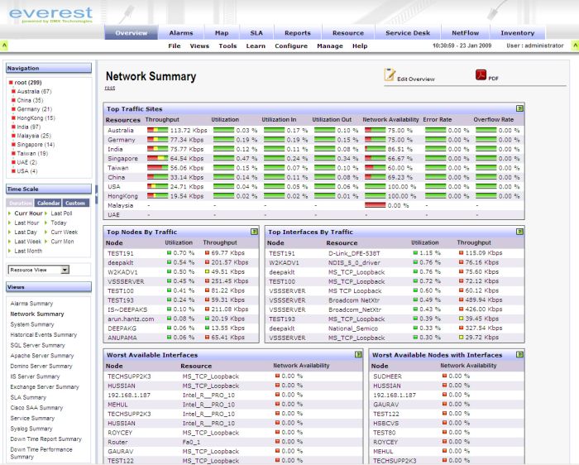Open the Configure menu
The height and width of the screenshot is (465, 579).
tap(291, 46)
